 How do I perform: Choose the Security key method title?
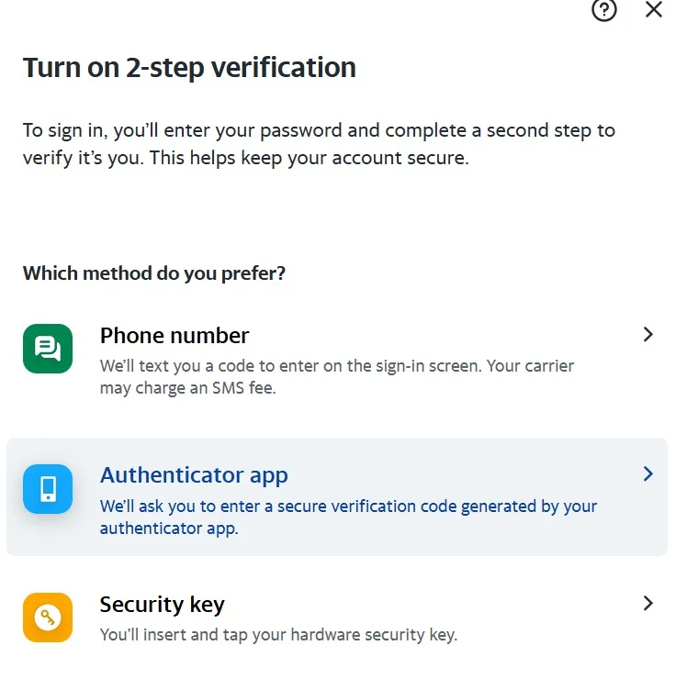coord(163,605)
